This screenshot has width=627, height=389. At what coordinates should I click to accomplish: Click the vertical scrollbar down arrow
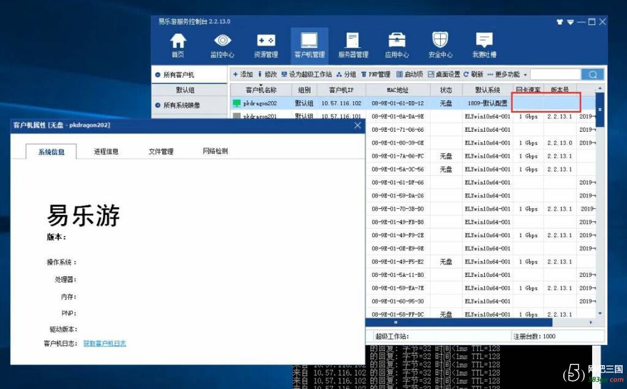point(599,314)
